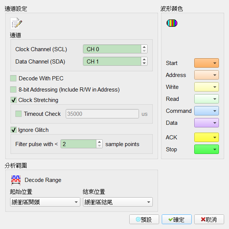
Task: Increment Clock Channel SCL spinner up arrow
Action: pos(144,47)
